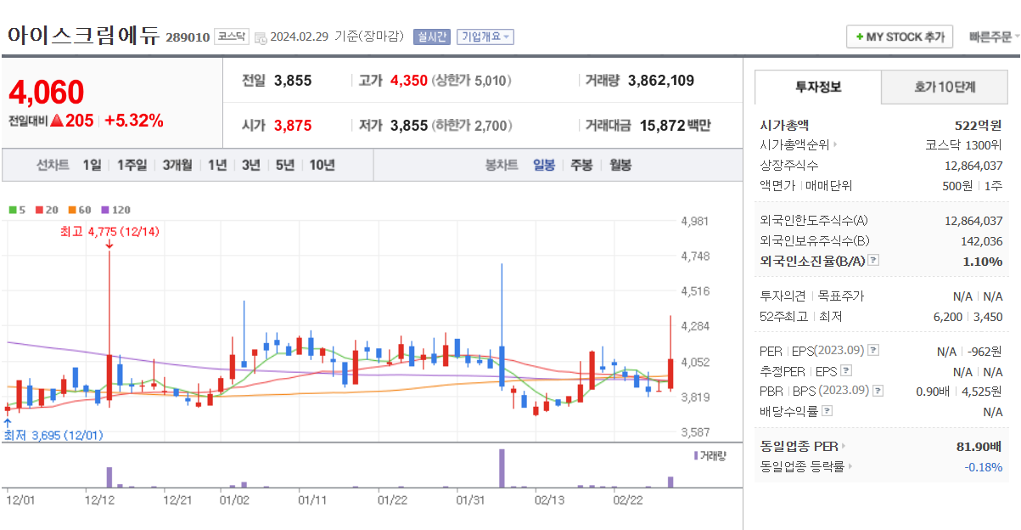
Task: Click the 4,981 price axis label
Action: 695,222
